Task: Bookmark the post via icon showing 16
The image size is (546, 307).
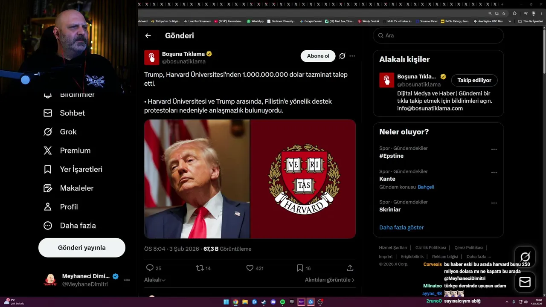Action: pos(300,268)
